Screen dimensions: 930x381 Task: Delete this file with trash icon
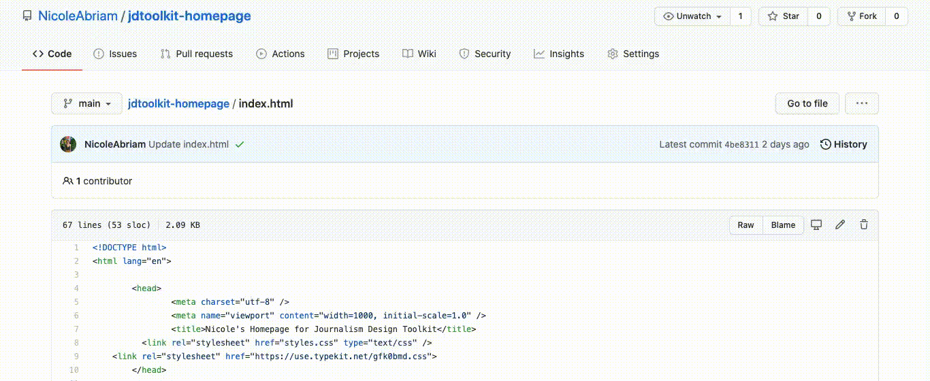(864, 225)
